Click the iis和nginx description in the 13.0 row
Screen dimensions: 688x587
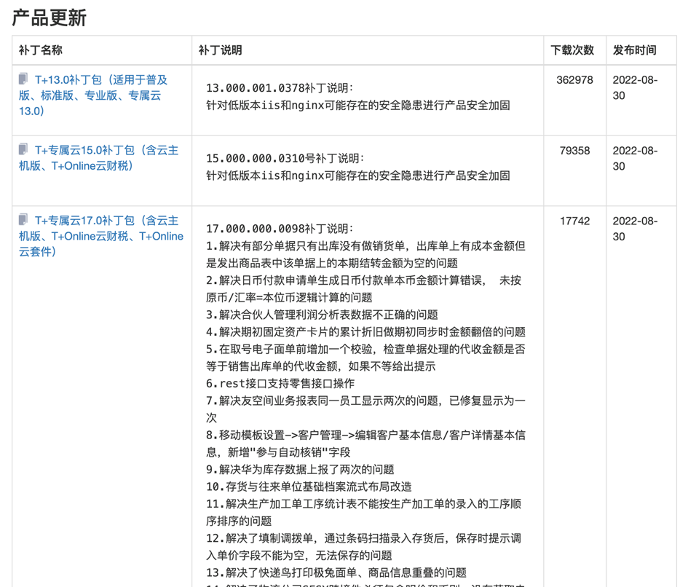click(x=358, y=105)
